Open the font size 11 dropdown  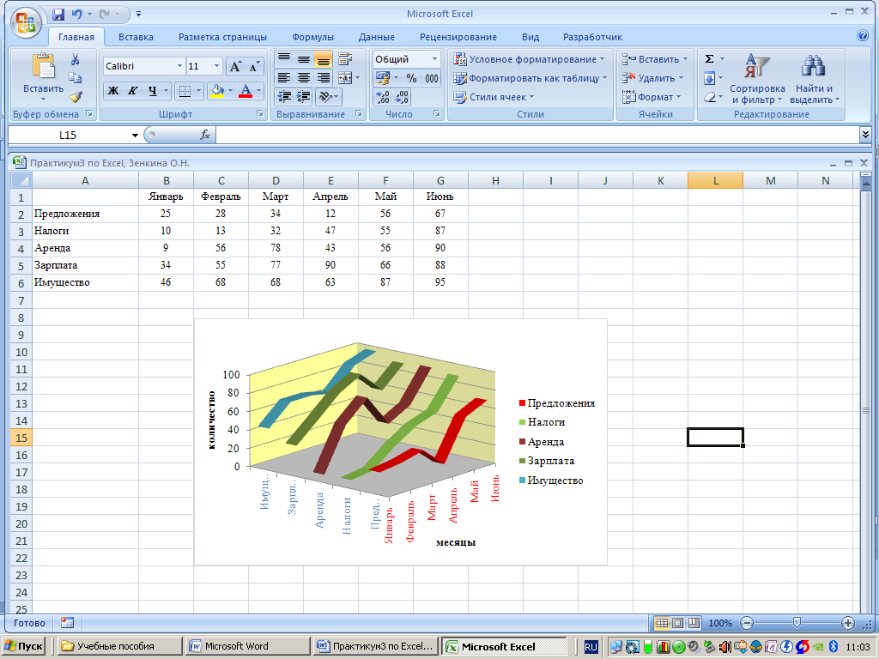pos(217,66)
